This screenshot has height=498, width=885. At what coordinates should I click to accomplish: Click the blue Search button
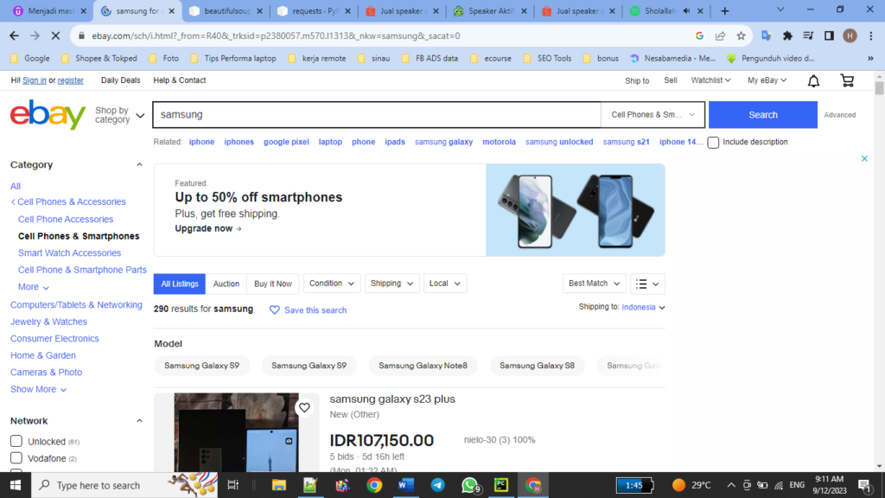(x=762, y=114)
